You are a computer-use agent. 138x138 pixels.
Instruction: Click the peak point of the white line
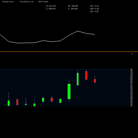tap(78, 31)
